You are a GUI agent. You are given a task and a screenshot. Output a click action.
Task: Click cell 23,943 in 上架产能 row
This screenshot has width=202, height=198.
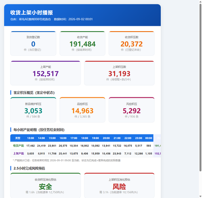coord(117,154)
